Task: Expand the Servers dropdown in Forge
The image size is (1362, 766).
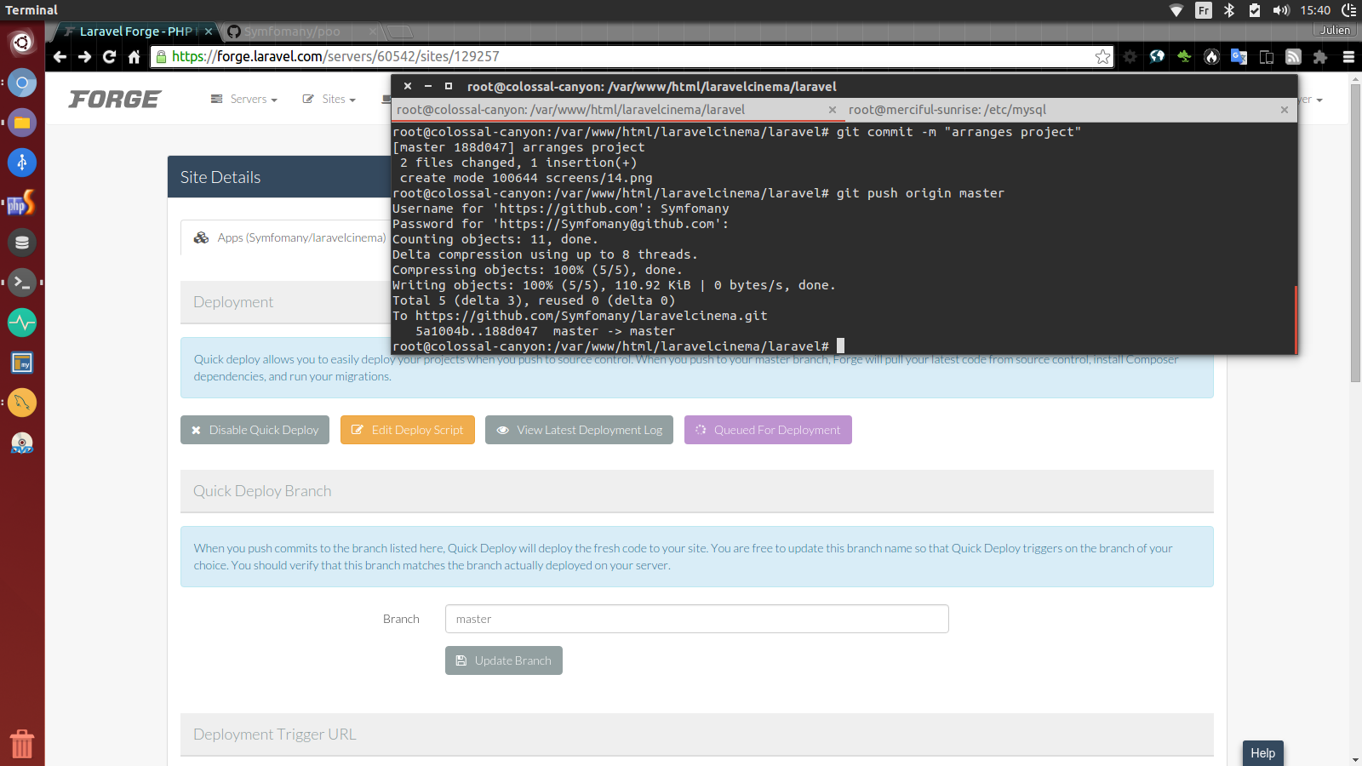Action: tap(244, 99)
